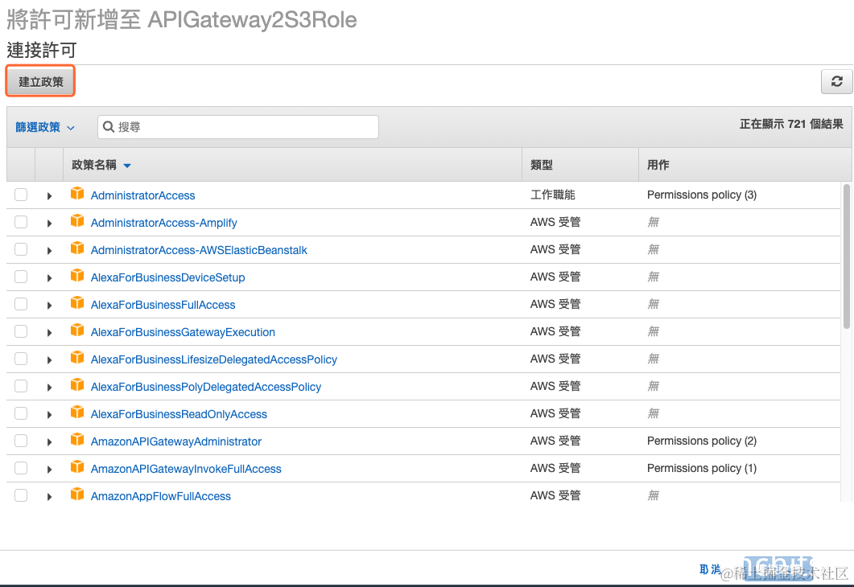854x587 pixels.
Task: Check the AmazonAppFlowFullAccess checkbox
Action: click(21, 495)
